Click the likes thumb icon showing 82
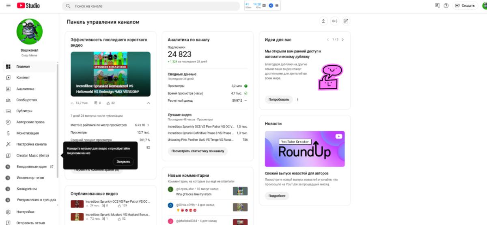 tap(108, 103)
